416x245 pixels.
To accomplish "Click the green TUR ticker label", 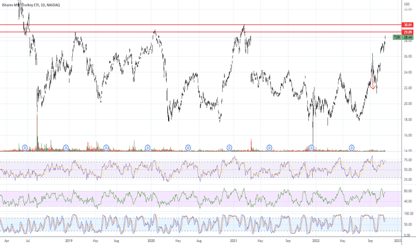I will coord(397,37).
